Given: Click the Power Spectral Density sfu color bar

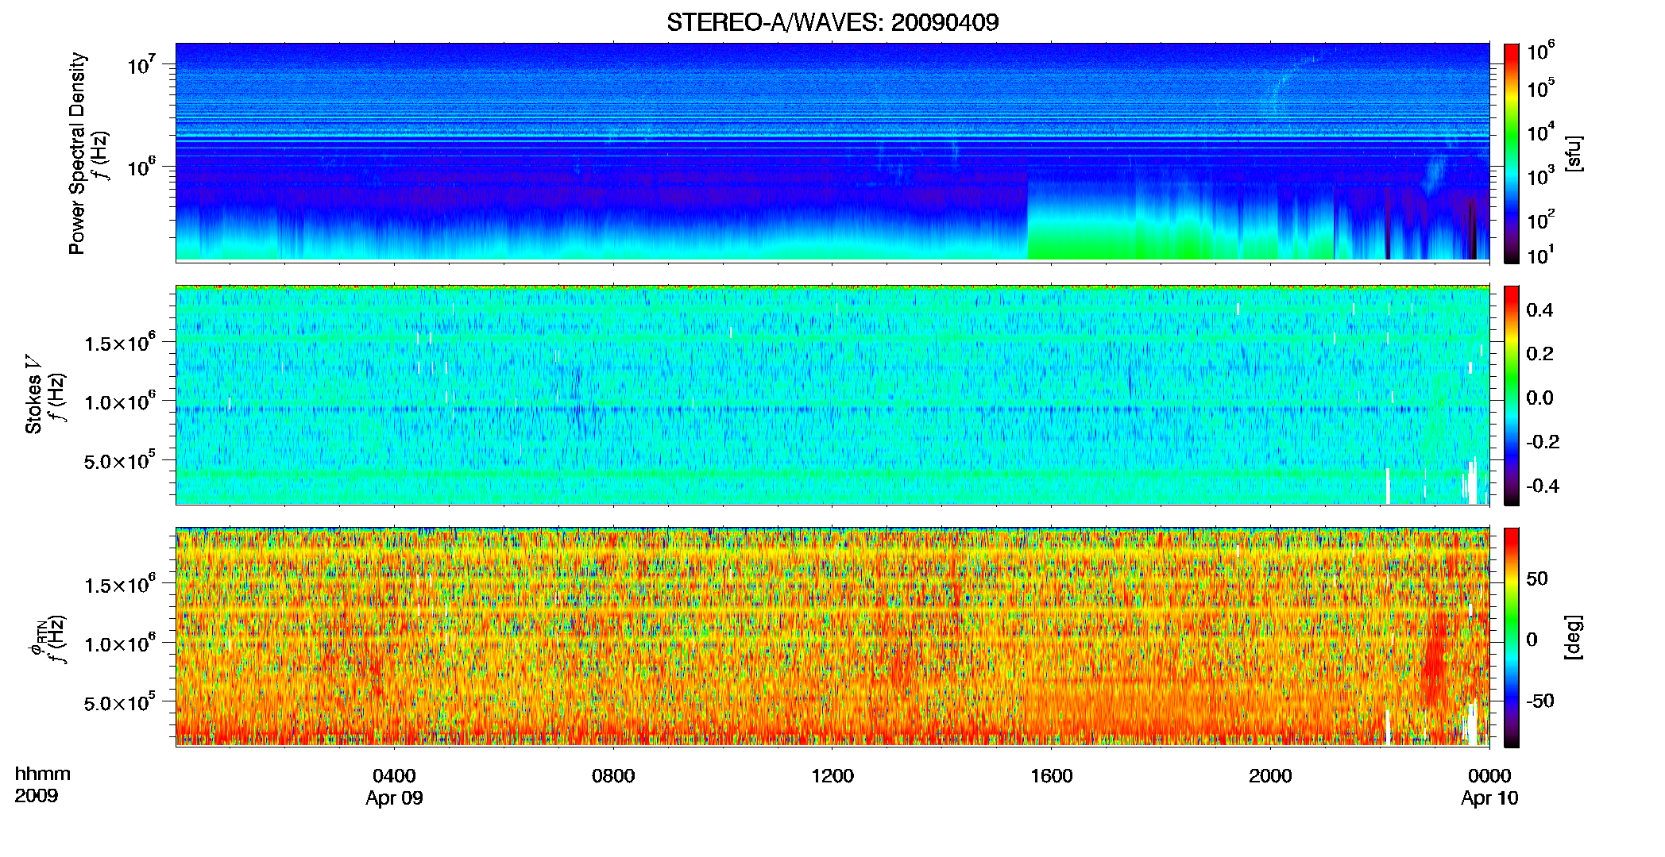Looking at the screenshot, I should (1512, 153).
